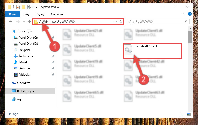Click the Ara: SysWOW64 search field
198x125 pixels.
click(x=156, y=22)
